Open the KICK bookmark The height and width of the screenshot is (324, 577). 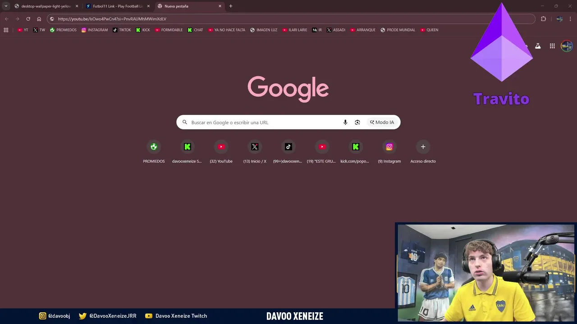coord(143,30)
